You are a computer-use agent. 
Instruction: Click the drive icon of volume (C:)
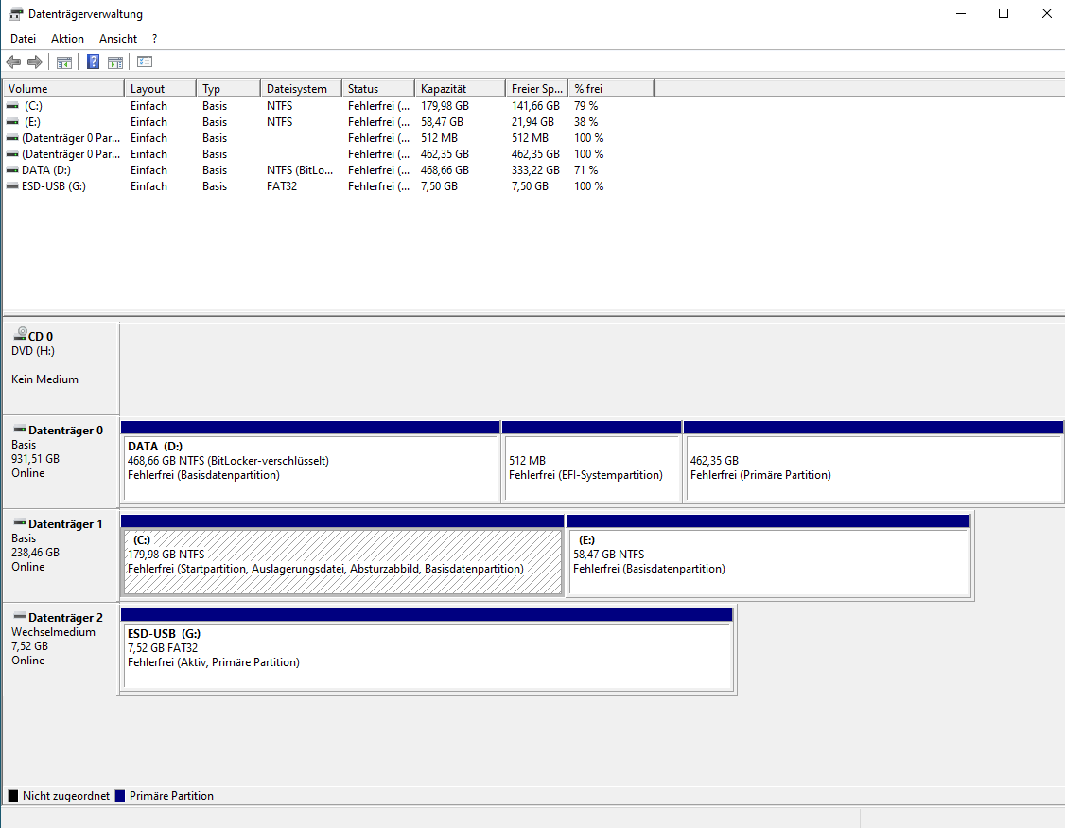coord(12,106)
